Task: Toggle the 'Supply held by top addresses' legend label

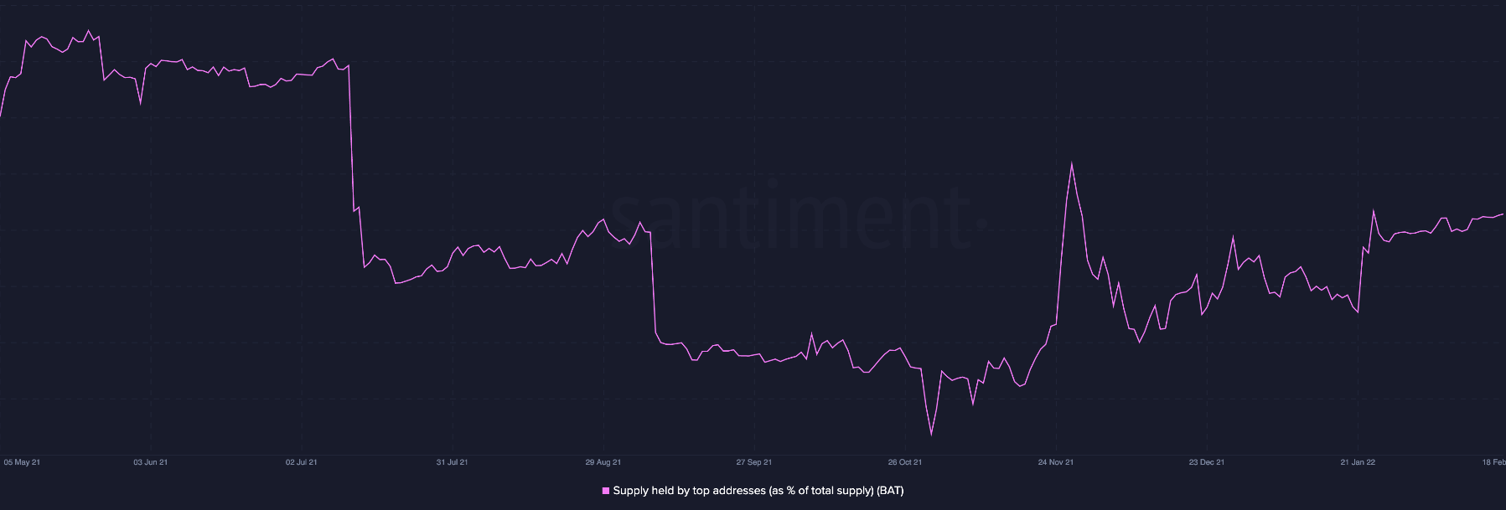Action: [758, 491]
